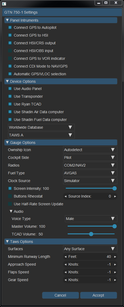Open the Surfaces Any Surface dropdown
The width and height of the screenshot is (124, 307).
coord(90,249)
